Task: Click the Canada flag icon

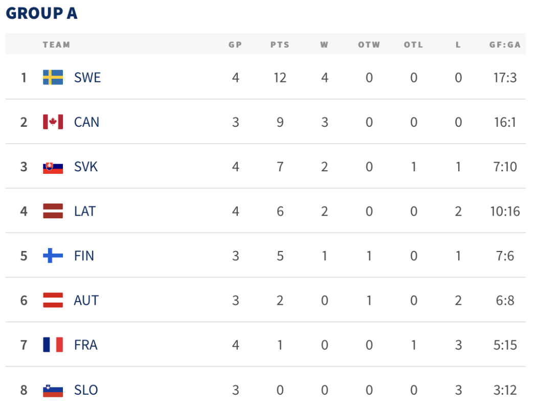Action: tap(53, 122)
